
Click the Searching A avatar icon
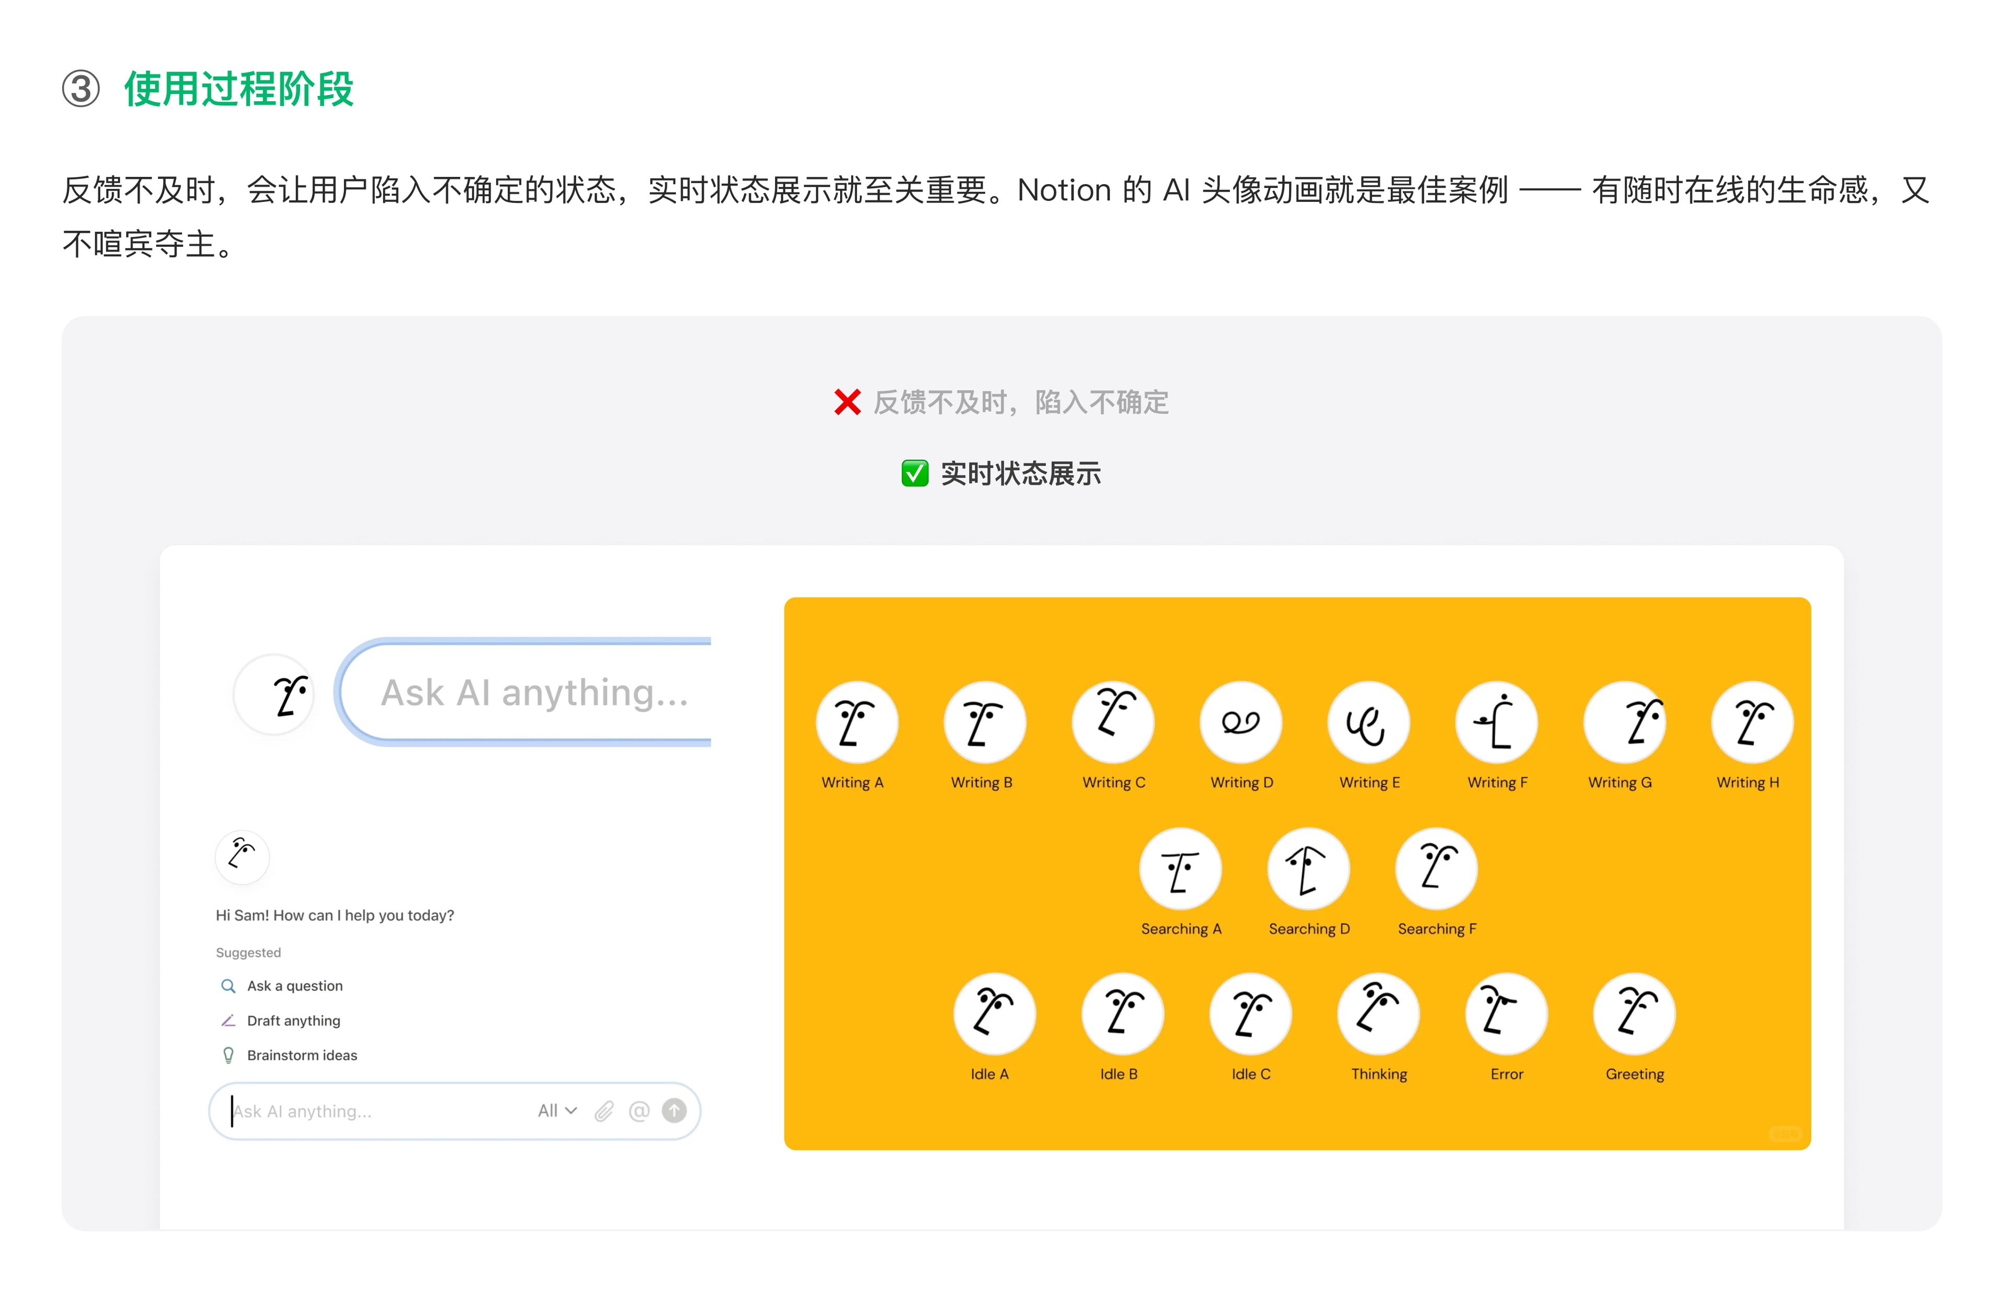tap(1179, 868)
